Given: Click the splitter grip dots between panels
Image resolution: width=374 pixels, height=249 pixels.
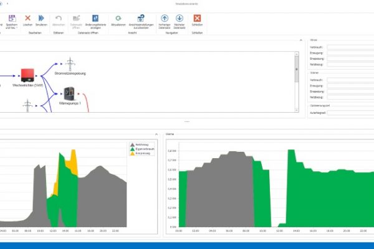Looking at the screenshot, I should pyautogui.click(x=187, y=121).
